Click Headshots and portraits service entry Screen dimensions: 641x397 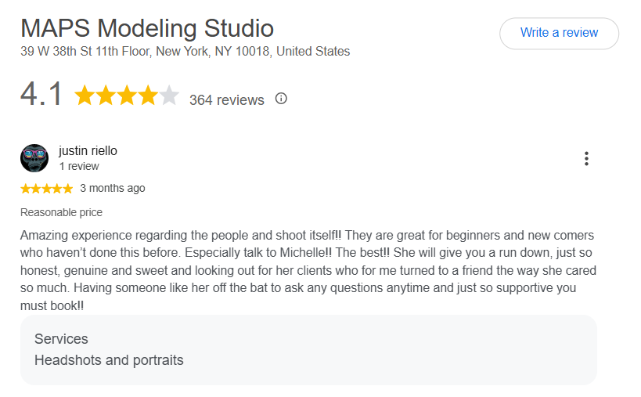pos(109,360)
